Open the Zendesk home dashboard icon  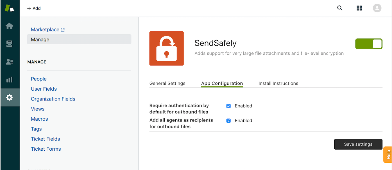pos(10,26)
